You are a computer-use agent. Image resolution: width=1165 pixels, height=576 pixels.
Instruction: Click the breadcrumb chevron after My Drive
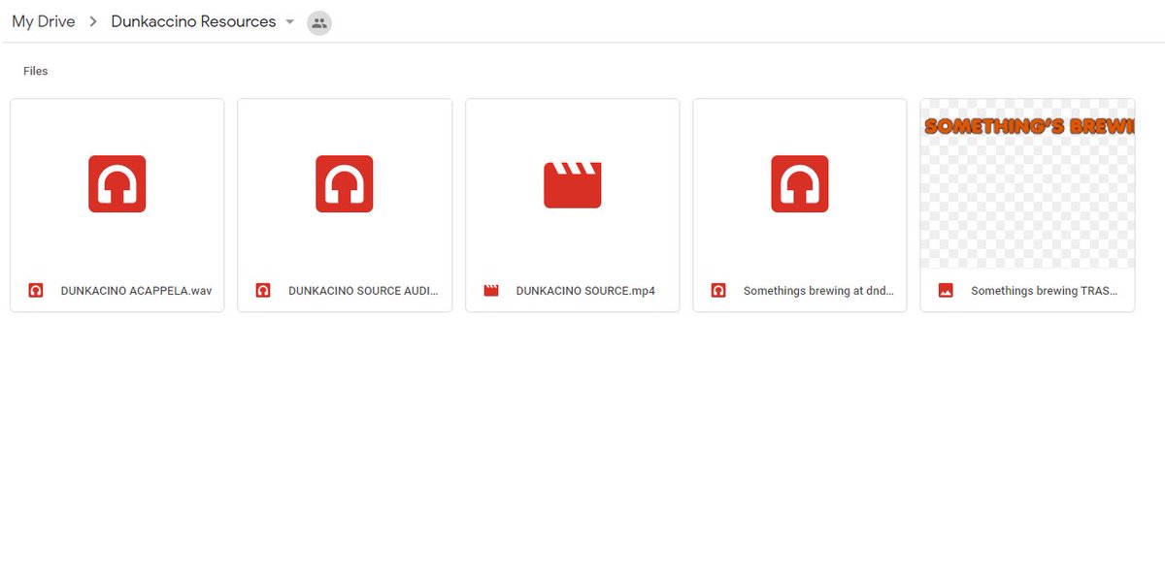(x=93, y=22)
